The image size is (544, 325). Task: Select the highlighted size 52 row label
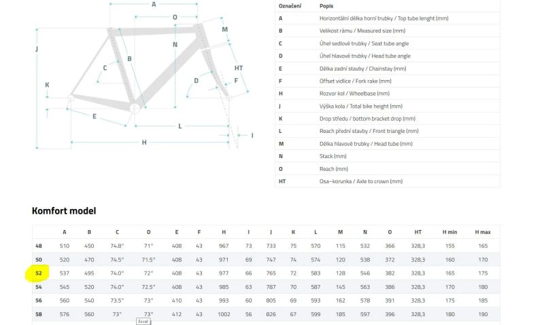coord(39,273)
